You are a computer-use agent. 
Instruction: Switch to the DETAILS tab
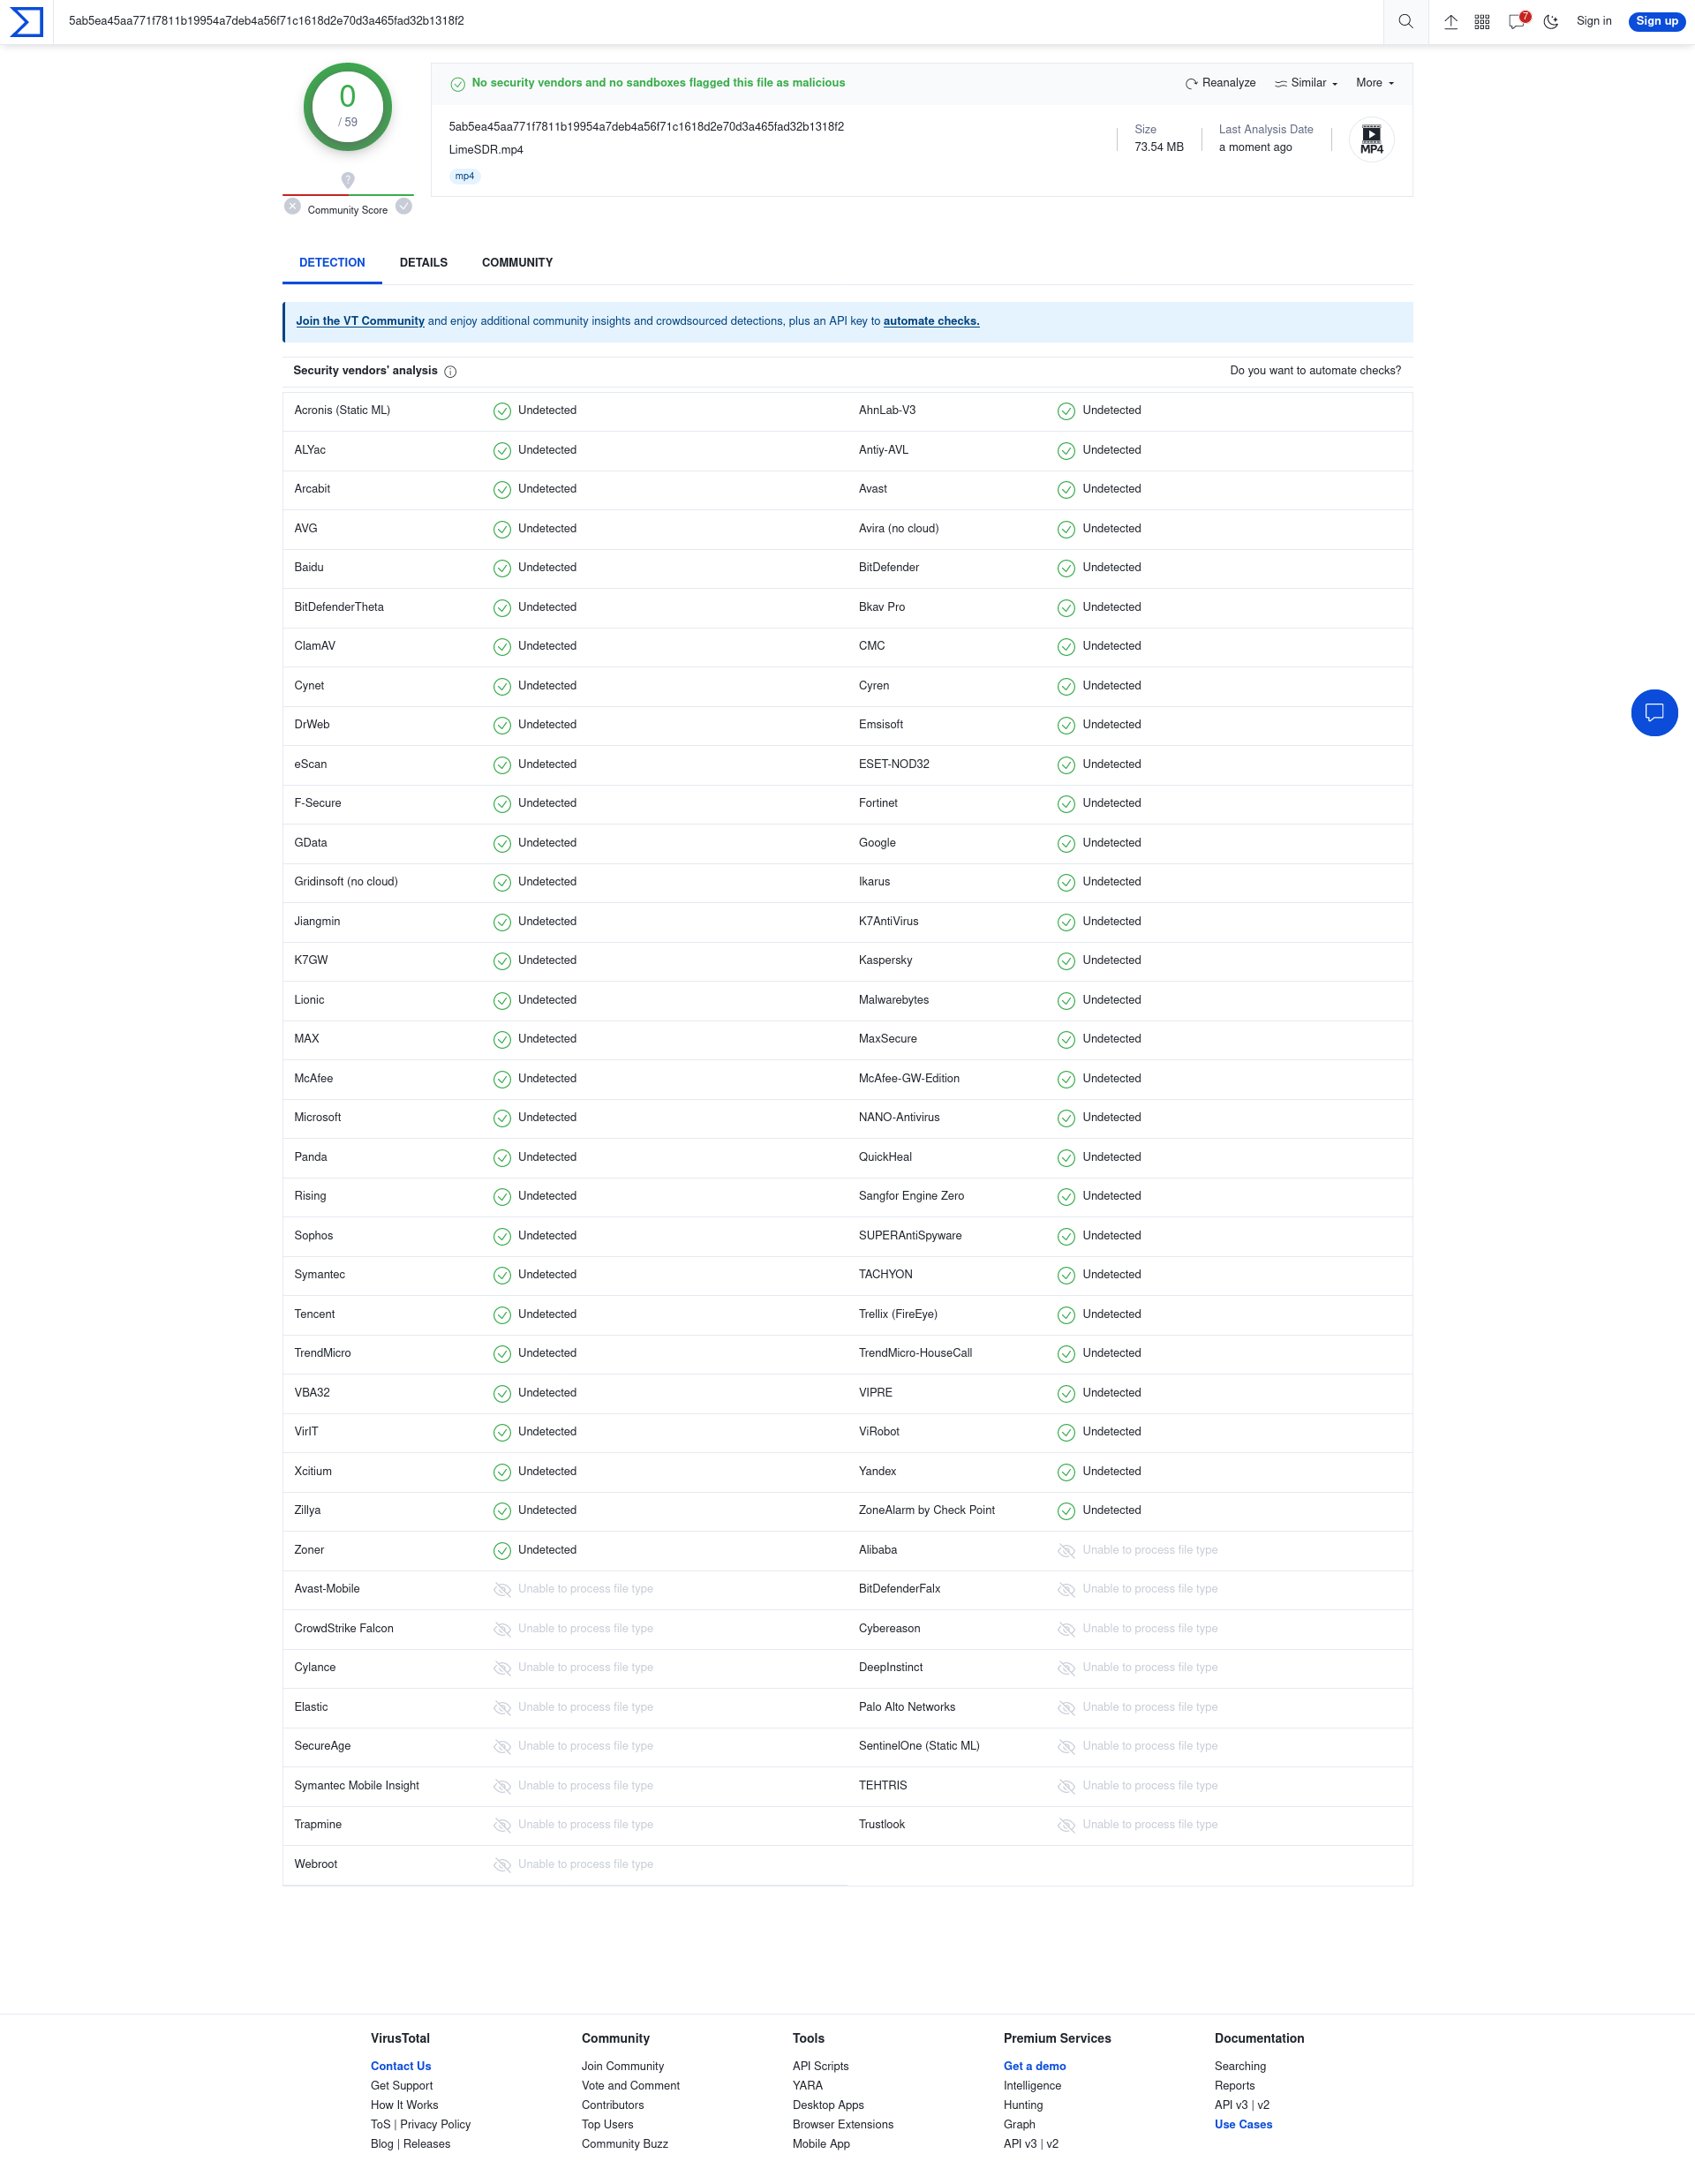tap(423, 263)
